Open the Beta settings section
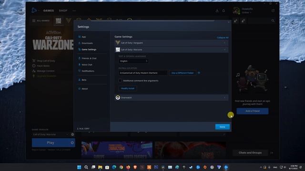The height and width of the screenshot is (171, 305). pos(84,80)
